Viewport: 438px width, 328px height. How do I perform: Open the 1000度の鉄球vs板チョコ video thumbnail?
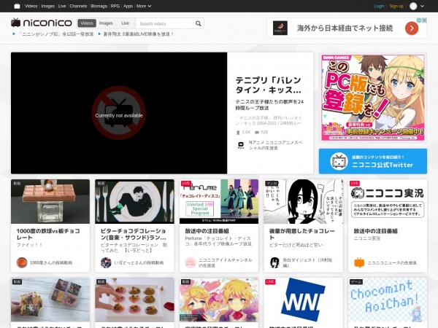click(50, 201)
